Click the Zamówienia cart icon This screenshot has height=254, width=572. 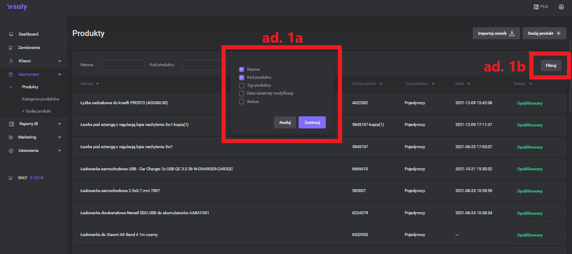coord(11,48)
